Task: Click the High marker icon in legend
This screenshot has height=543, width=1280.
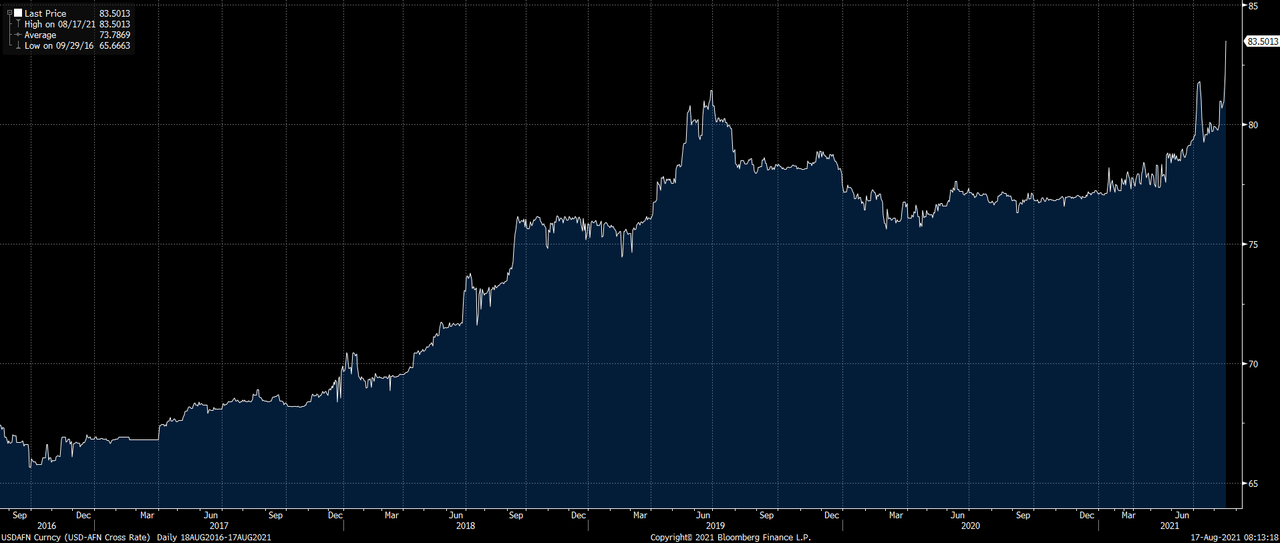Action: (x=18, y=24)
